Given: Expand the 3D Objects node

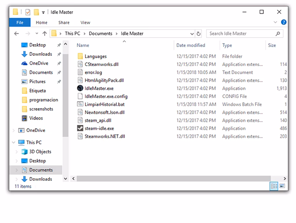Looking at the screenshot, I should [17, 151].
